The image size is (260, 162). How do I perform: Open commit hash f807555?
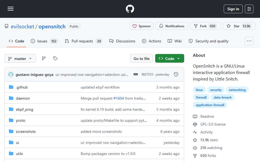(147, 75)
